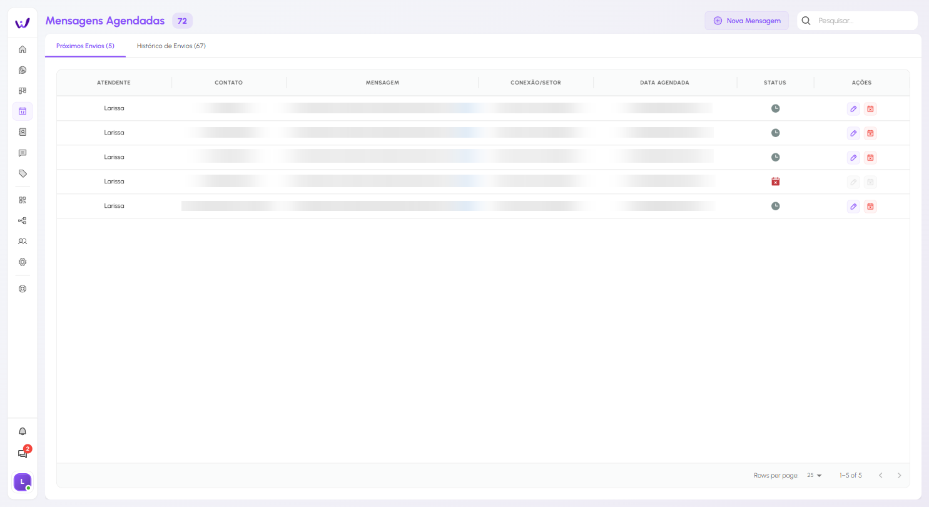Open the chat bubbles icon with 2 badge
The height and width of the screenshot is (507, 929).
click(23, 454)
